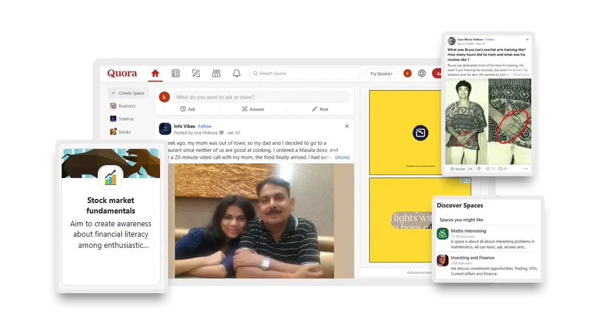Click the Ask button

pyautogui.click(x=188, y=109)
